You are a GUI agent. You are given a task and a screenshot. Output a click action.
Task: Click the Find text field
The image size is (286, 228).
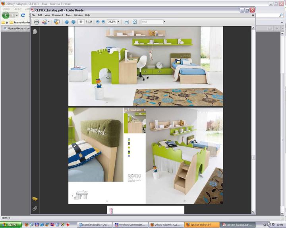[152, 22]
